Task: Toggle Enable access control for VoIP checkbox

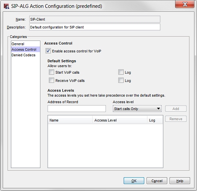Action: pos(48,51)
